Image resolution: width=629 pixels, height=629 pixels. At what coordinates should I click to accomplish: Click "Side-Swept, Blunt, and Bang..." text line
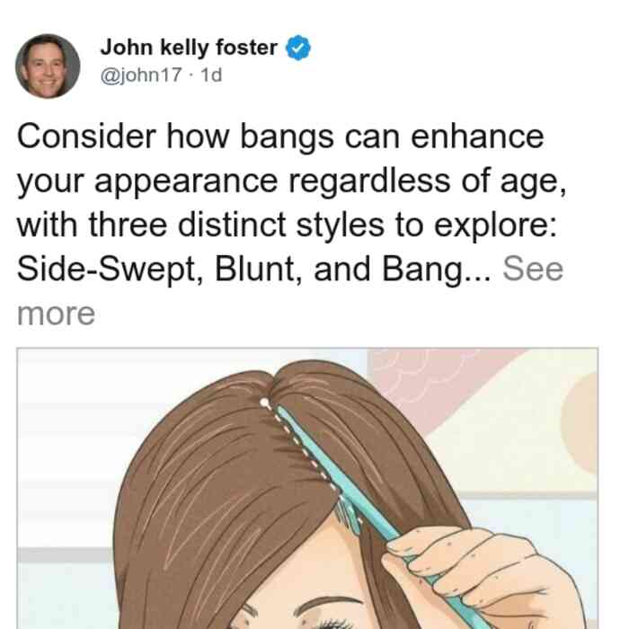point(253,269)
